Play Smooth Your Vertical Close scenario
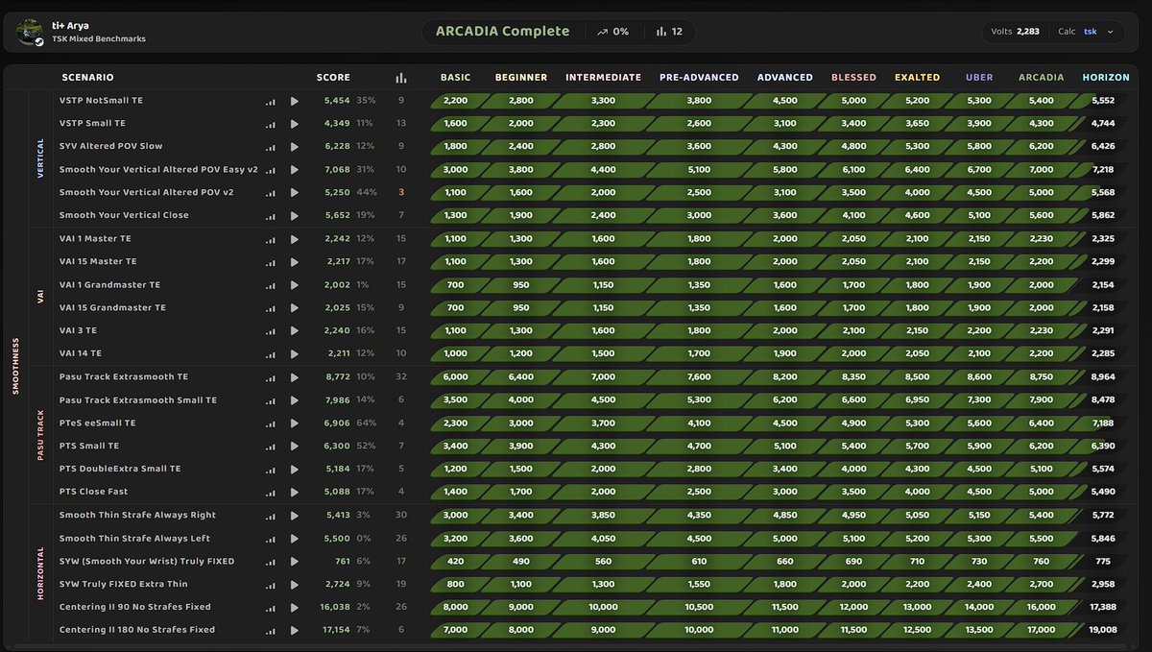1152x652 pixels. [x=294, y=216]
